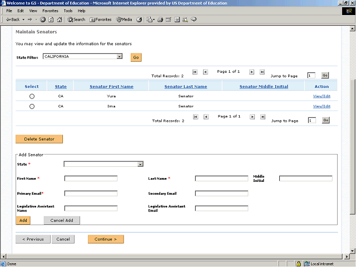Click the Forward arrow toolbar button
The width and height of the screenshot is (356, 267).
[x=30, y=19]
